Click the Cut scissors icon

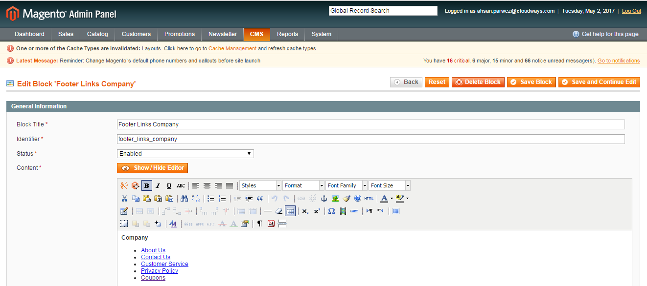(x=124, y=198)
